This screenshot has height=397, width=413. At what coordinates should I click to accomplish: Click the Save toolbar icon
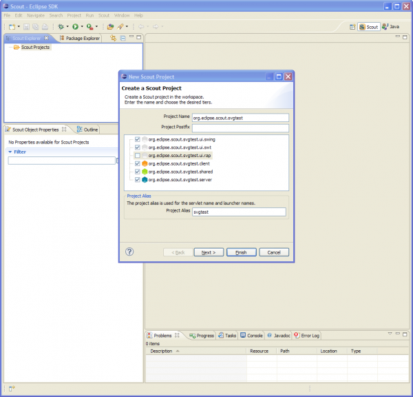[26, 27]
